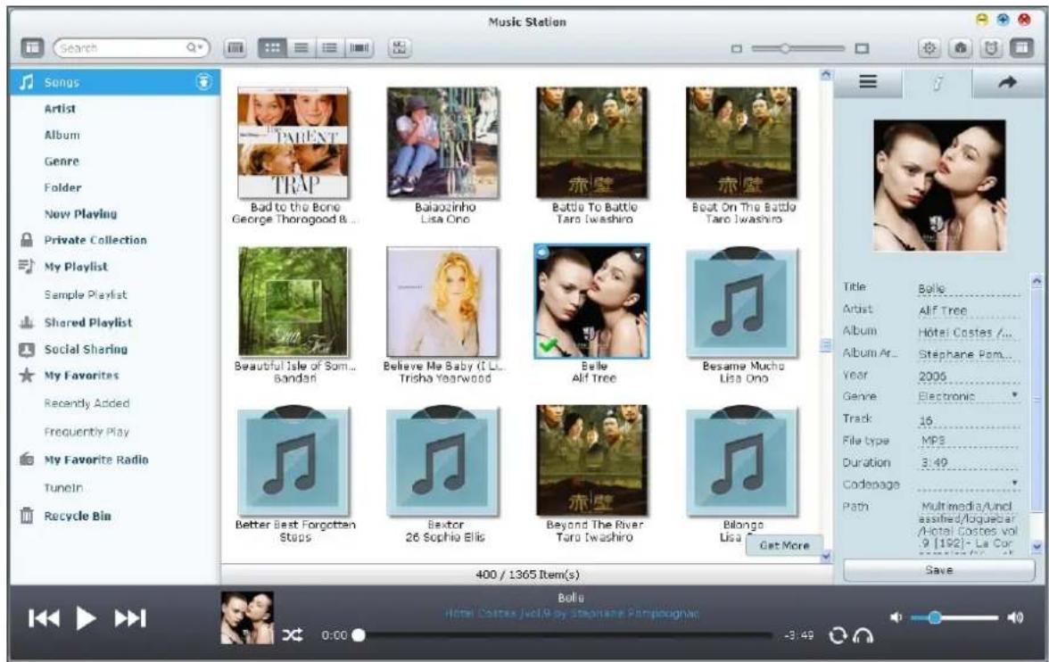Click the mute volume speaker icon
Screen dimensions: 1049x662
[x=896, y=617]
